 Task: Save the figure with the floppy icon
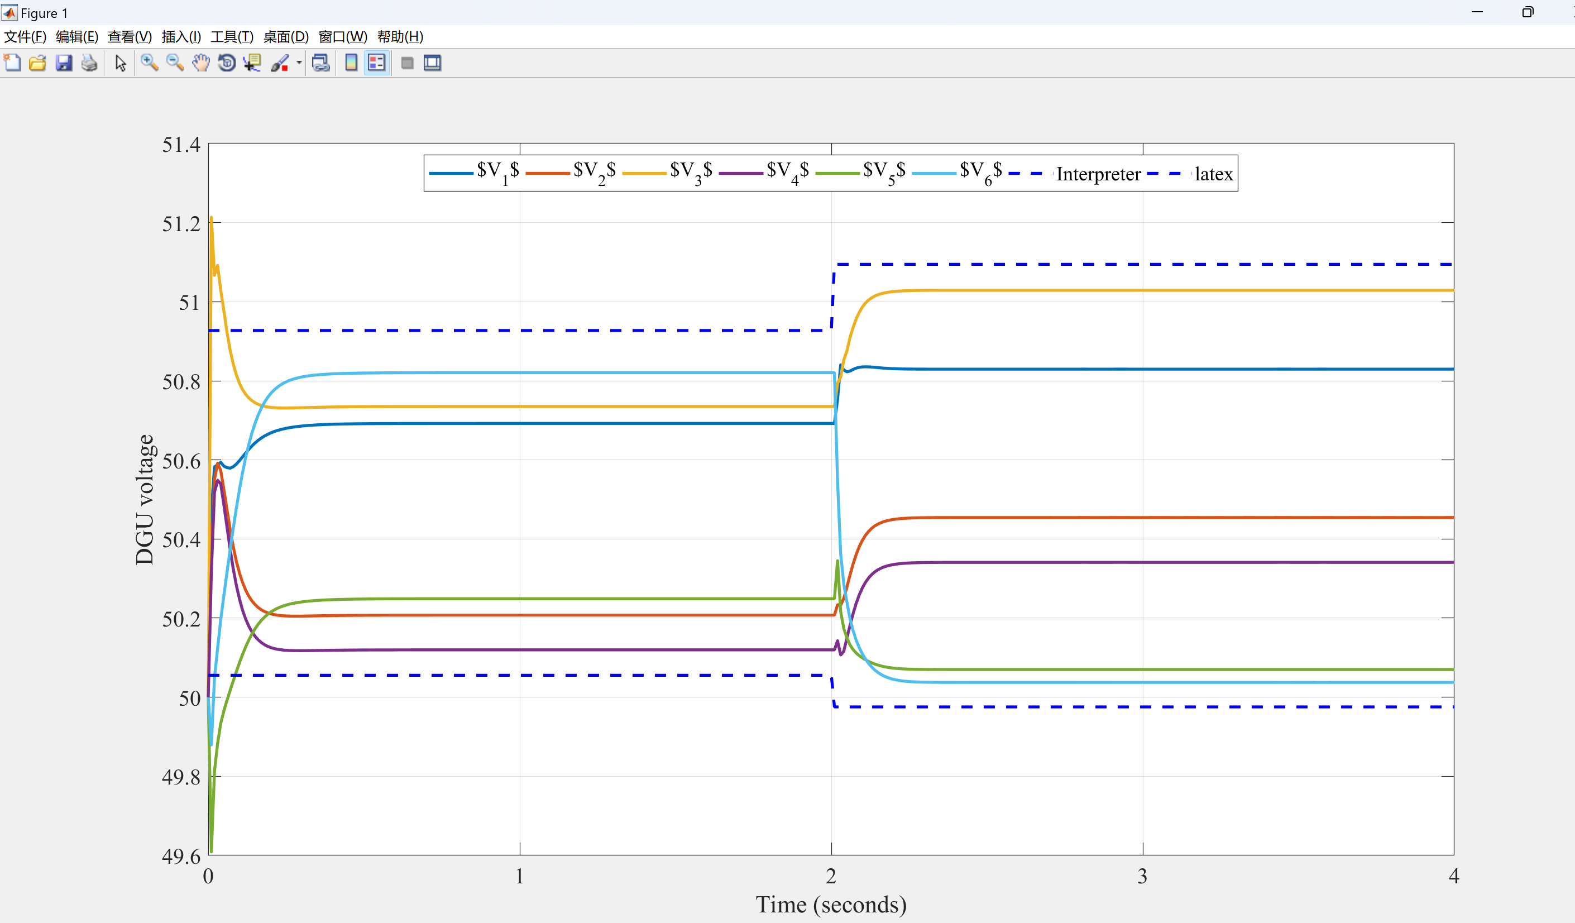[64, 63]
